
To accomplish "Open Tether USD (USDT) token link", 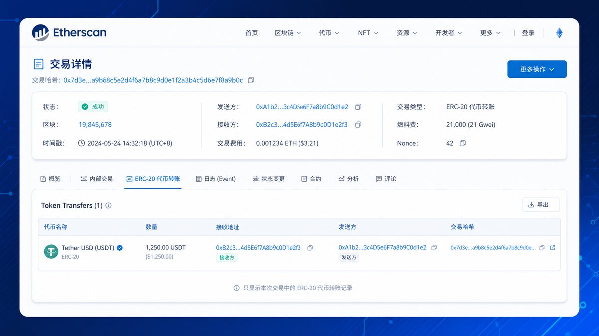I will [x=88, y=248].
